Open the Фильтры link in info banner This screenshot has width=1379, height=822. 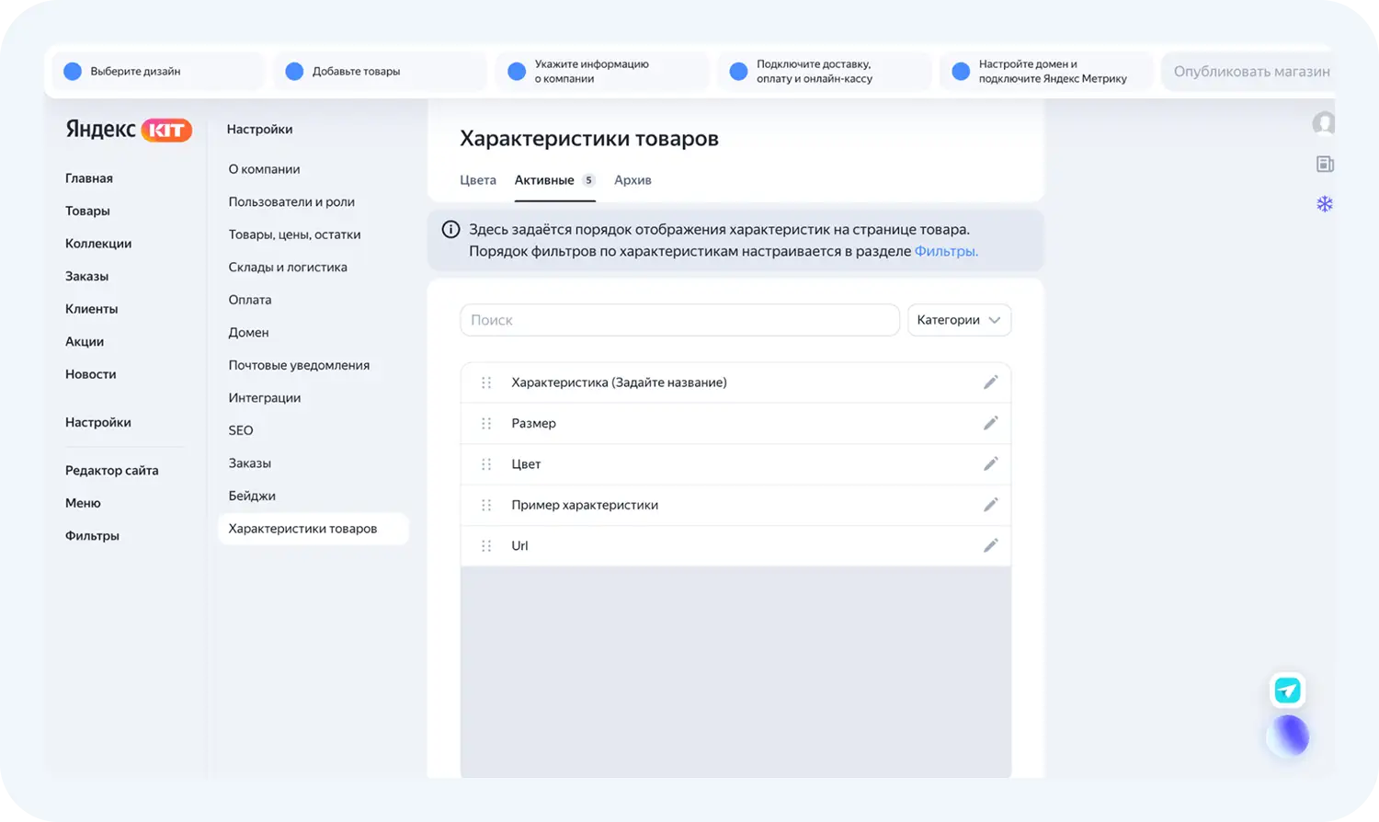click(x=945, y=251)
